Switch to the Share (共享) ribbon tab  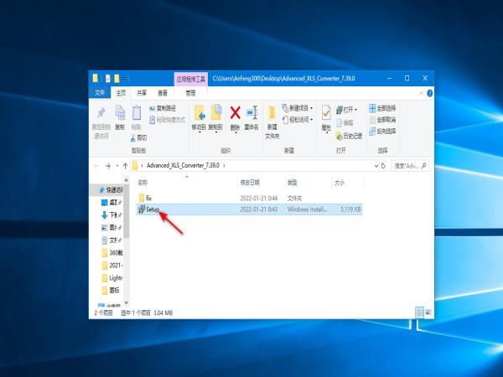(142, 93)
